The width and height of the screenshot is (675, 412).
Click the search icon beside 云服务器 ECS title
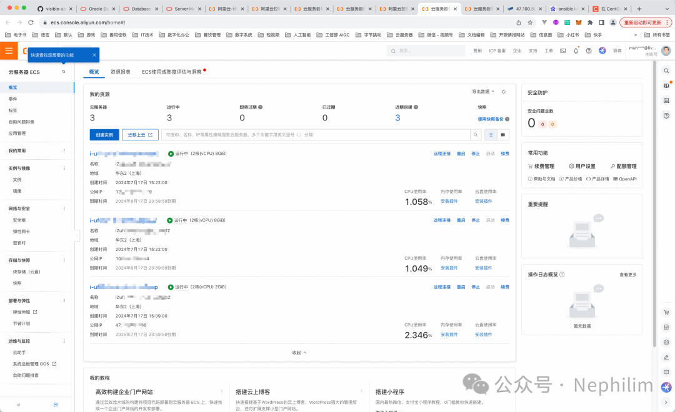click(64, 72)
